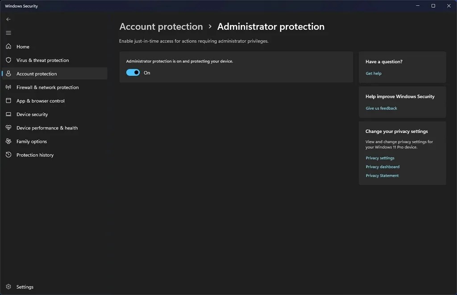Screen dimensions: 457x295
Task: Open App & browser control
Action: [54, 100]
